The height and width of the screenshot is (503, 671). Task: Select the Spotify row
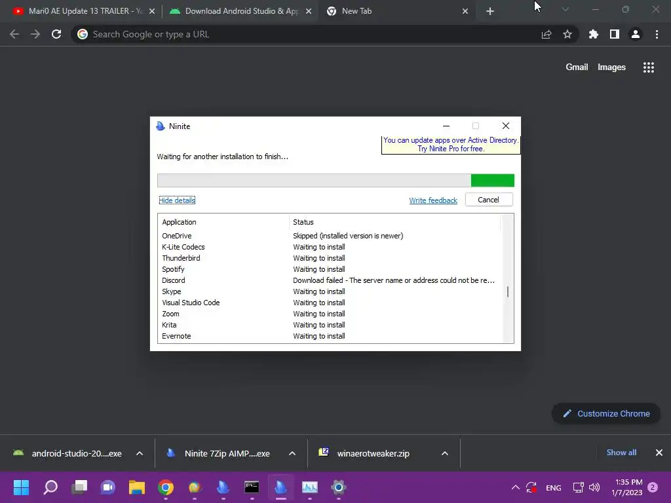coord(330,269)
